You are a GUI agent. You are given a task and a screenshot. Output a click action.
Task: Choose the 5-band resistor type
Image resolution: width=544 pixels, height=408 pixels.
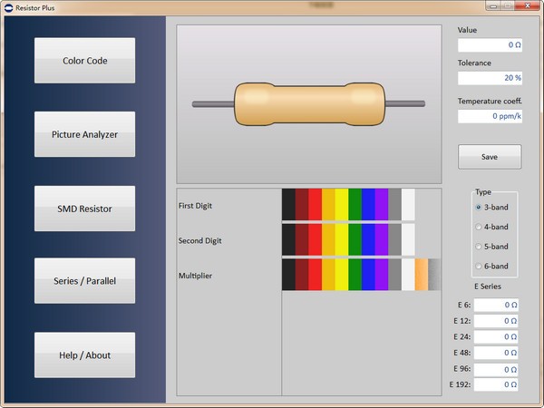[x=479, y=247]
